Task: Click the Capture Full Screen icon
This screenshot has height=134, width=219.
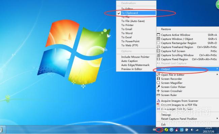Action: [x=158, y=51]
